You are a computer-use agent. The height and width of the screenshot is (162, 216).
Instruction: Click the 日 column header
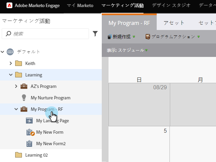point(139,80)
